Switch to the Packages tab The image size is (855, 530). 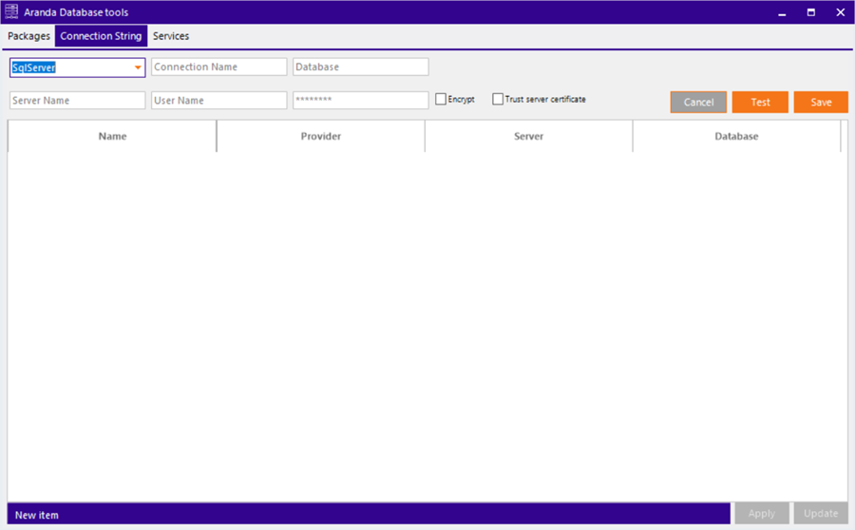point(28,36)
